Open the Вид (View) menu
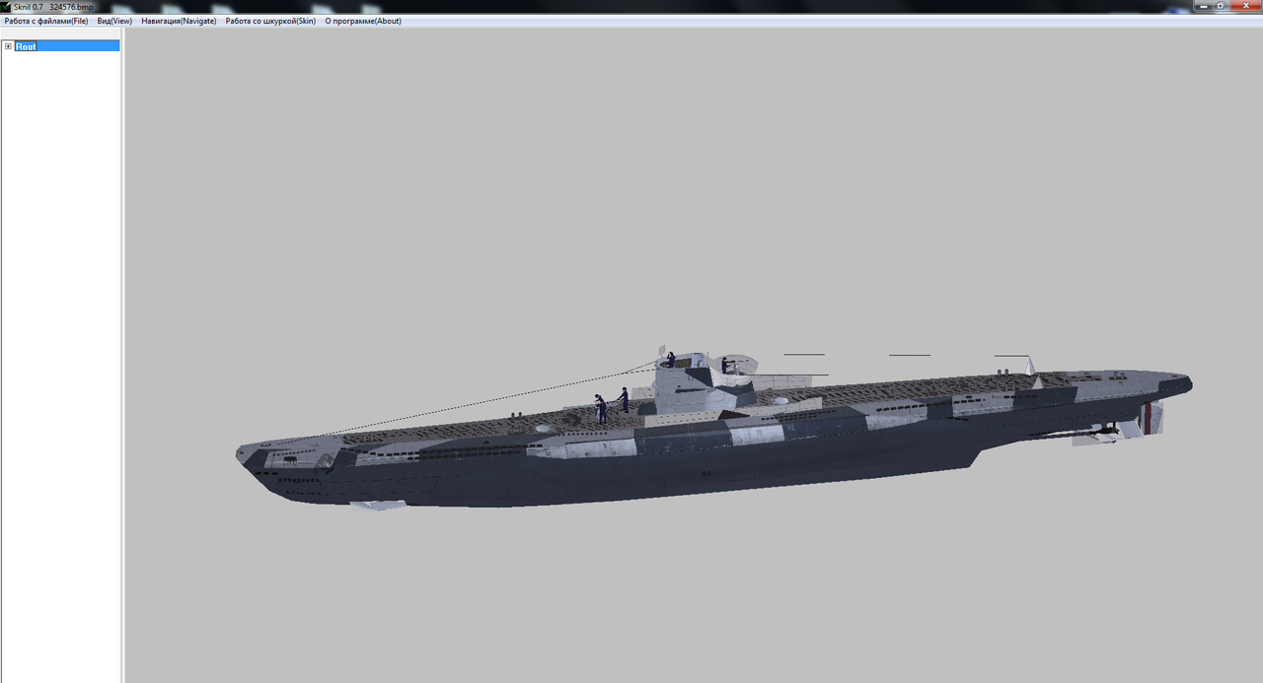The height and width of the screenshot is (683, 1263). [x=114, y=21]
